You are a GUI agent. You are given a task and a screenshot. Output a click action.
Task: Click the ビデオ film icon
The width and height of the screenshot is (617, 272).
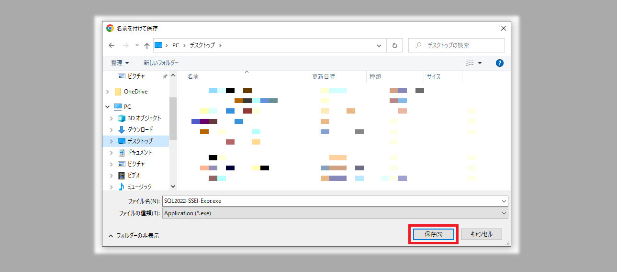pyautogui.click(x=122, y=176)
